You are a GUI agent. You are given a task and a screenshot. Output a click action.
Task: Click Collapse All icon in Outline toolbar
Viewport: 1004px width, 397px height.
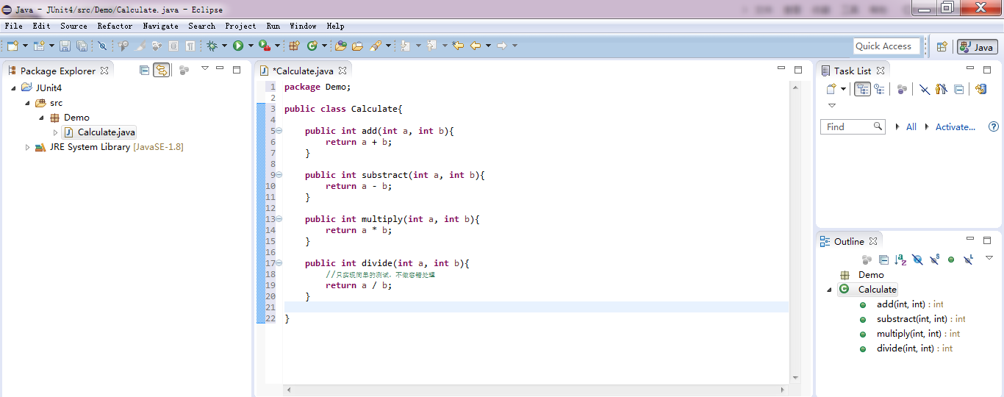click(x=883, y=260)
